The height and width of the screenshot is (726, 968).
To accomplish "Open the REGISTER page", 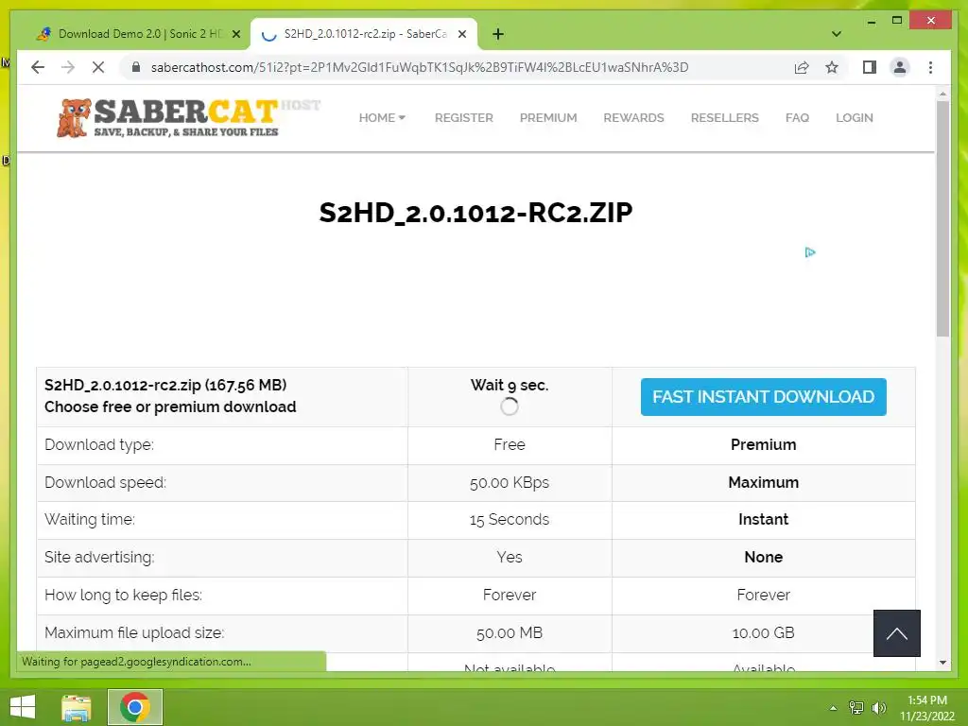I will (463, 117).
